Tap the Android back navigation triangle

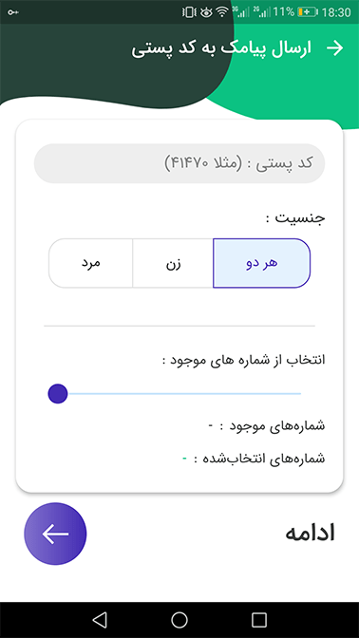(x=100, y=620)
